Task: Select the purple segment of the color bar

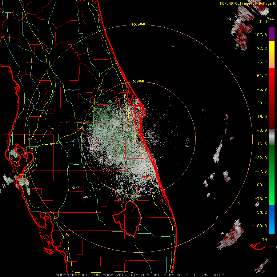Action: [272, 34]
